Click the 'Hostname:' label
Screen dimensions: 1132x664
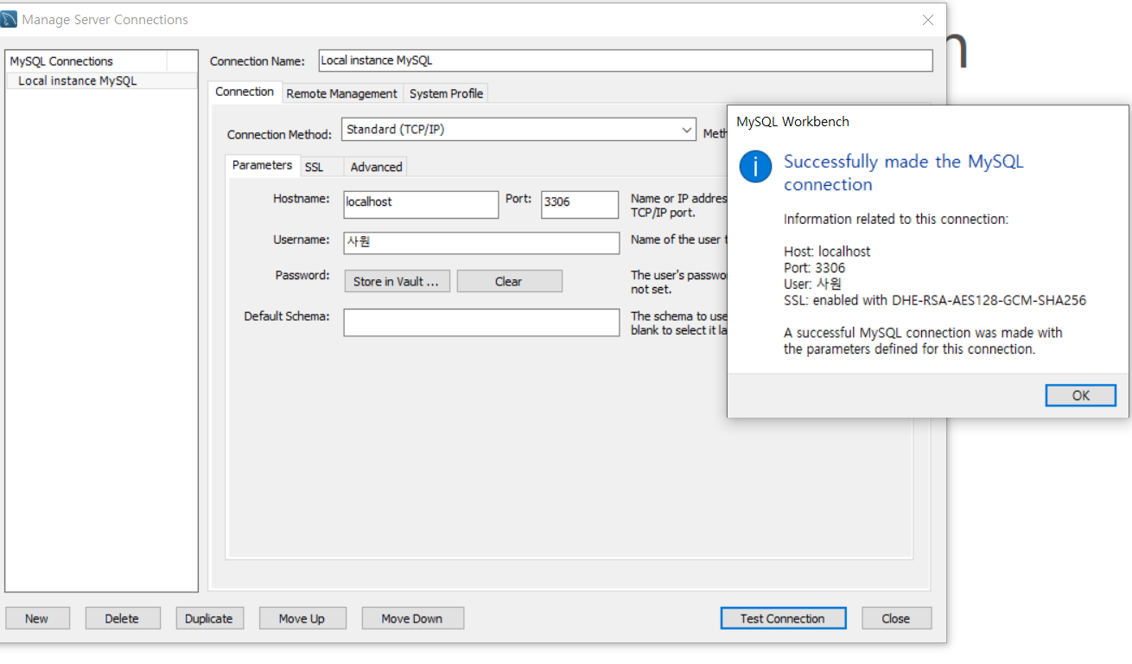pos(302,199)
